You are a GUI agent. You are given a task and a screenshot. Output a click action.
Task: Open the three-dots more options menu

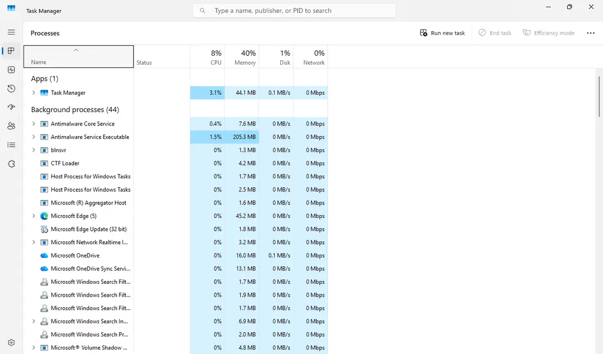591,33
